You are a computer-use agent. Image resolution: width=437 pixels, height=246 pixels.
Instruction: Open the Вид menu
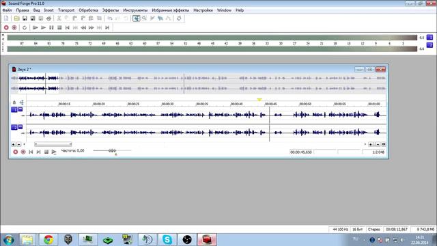point(36,10)
